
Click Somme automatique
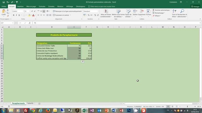point(161,10)
